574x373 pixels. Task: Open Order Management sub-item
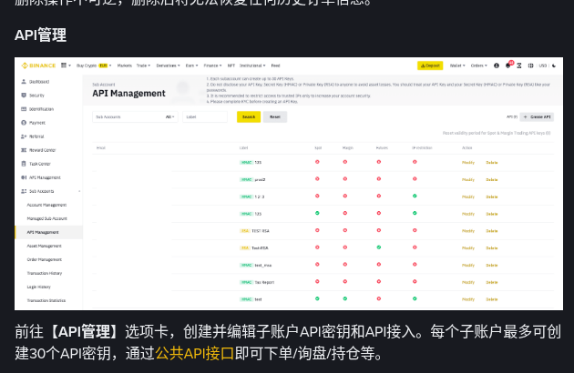tap(45, 259)
